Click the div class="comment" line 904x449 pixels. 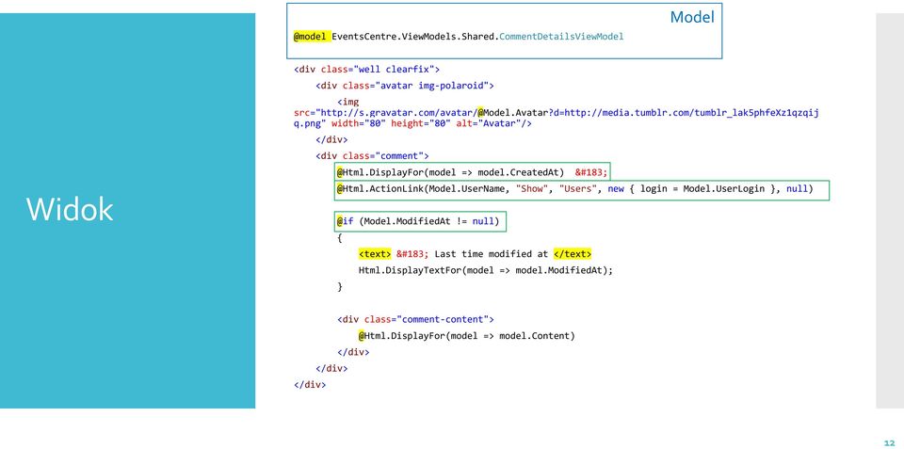(x=372, y=155)
